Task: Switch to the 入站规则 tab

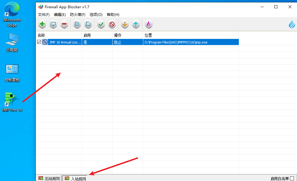Action: pyautogui.click(x=75, y=178)
